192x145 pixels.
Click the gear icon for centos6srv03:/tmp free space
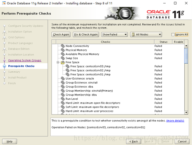tap(68, 66)
